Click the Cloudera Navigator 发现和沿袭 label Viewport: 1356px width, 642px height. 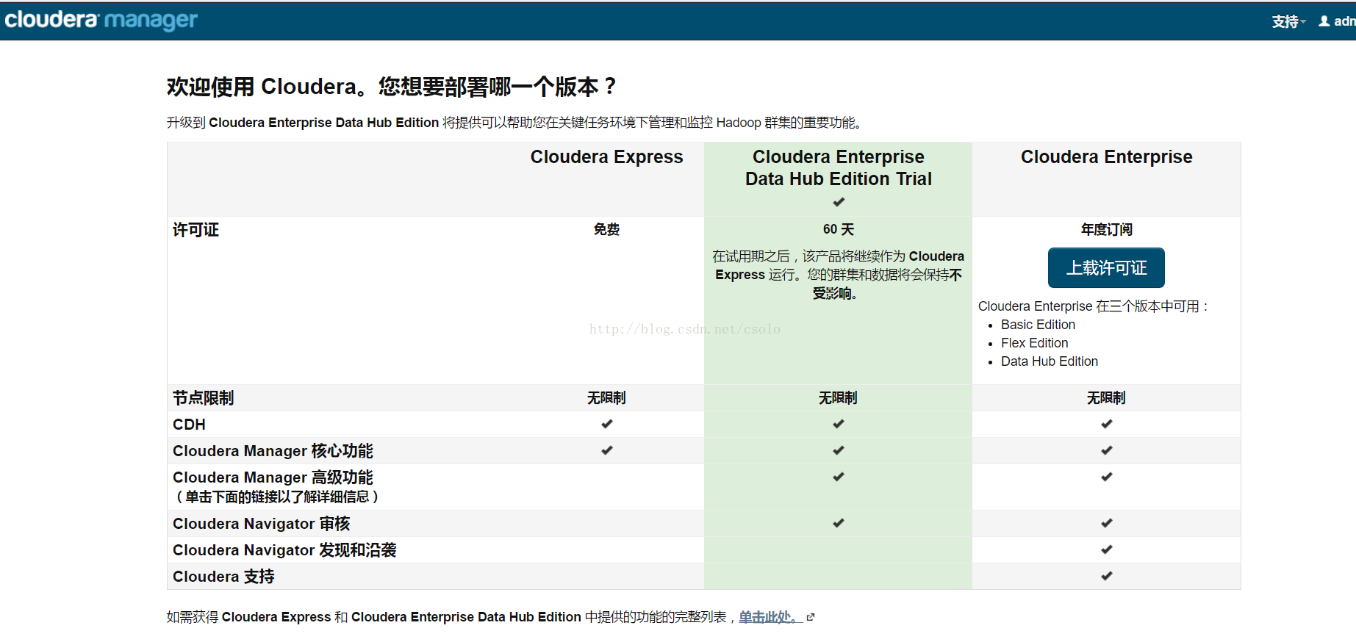(x=284, y=550)
